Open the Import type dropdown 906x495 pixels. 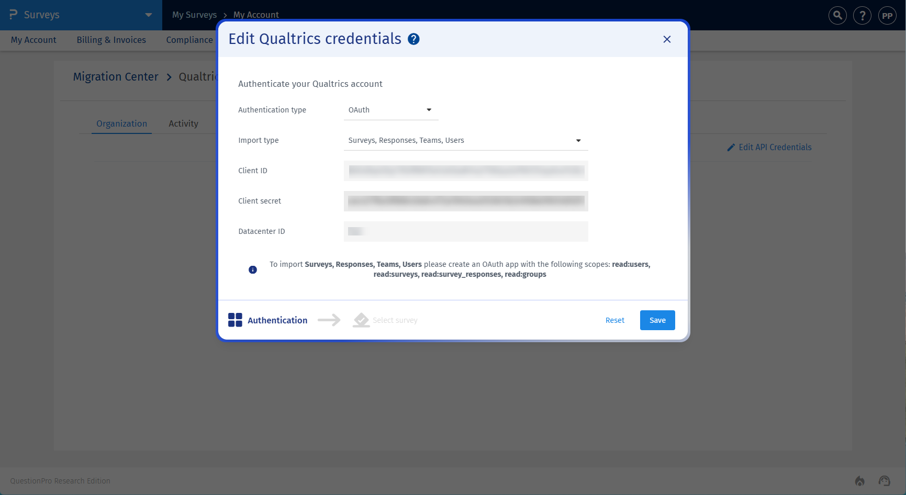[x=466, y=140]
